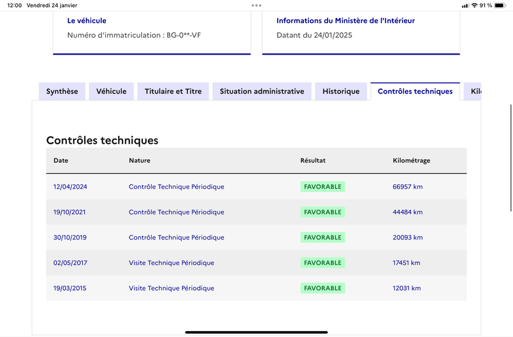
Task: Click the 44484 km mileage value
Action: 408,212
